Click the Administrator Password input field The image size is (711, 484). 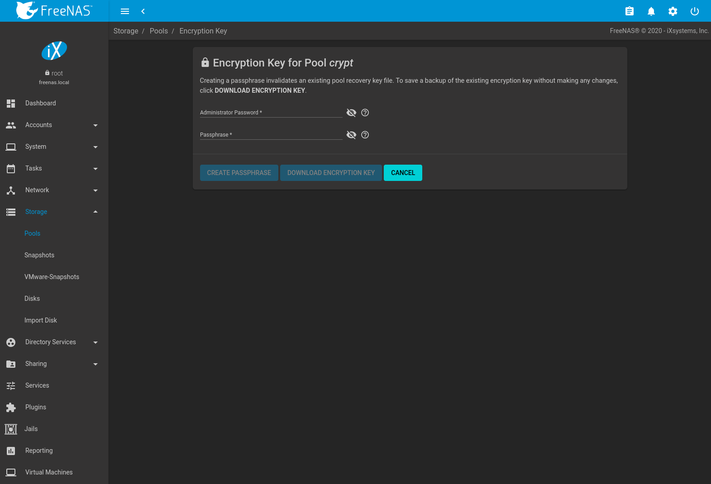tap(271, 113)
